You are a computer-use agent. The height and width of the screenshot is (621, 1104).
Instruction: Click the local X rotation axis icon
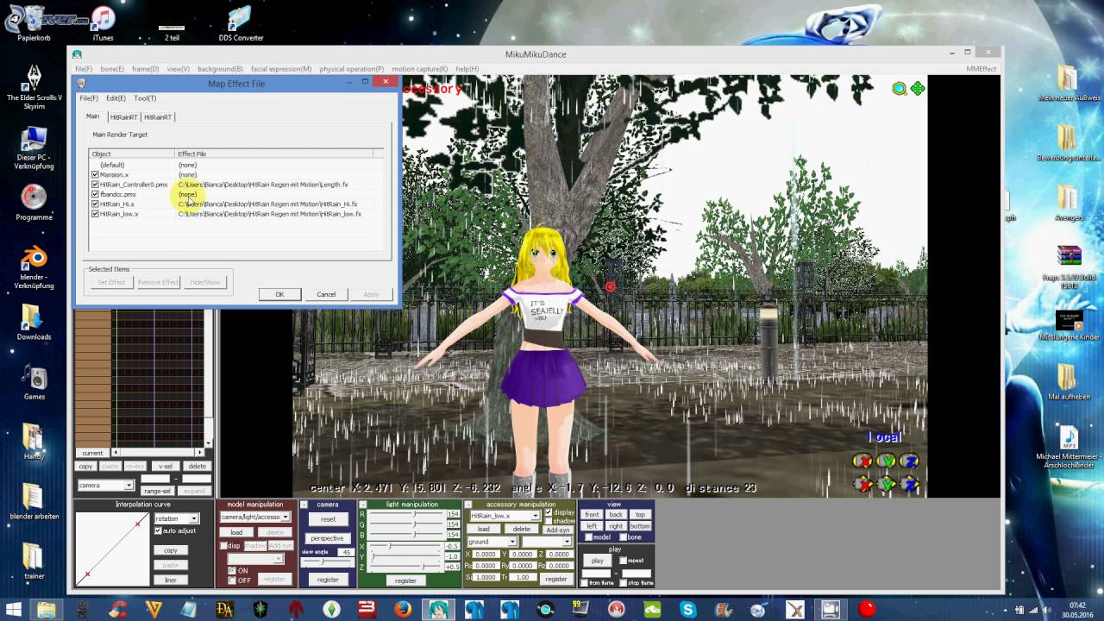pyautogui.click(x=862, y=461)
